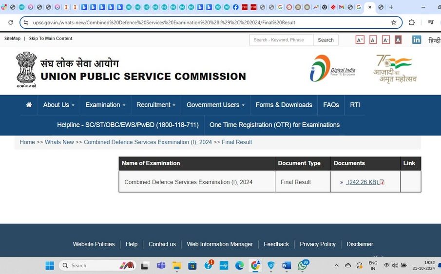Image resolution: width=441 pixels, height=274 pixels.
Task: Expand the Recruitment dropdown menu
Action: (156, 105)
